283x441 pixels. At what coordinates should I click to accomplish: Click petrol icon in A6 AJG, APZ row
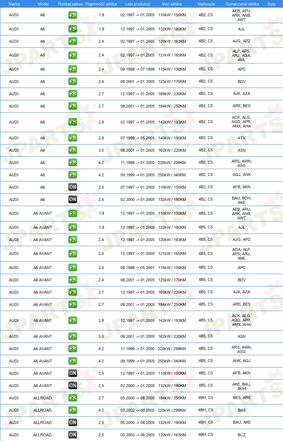73,41
